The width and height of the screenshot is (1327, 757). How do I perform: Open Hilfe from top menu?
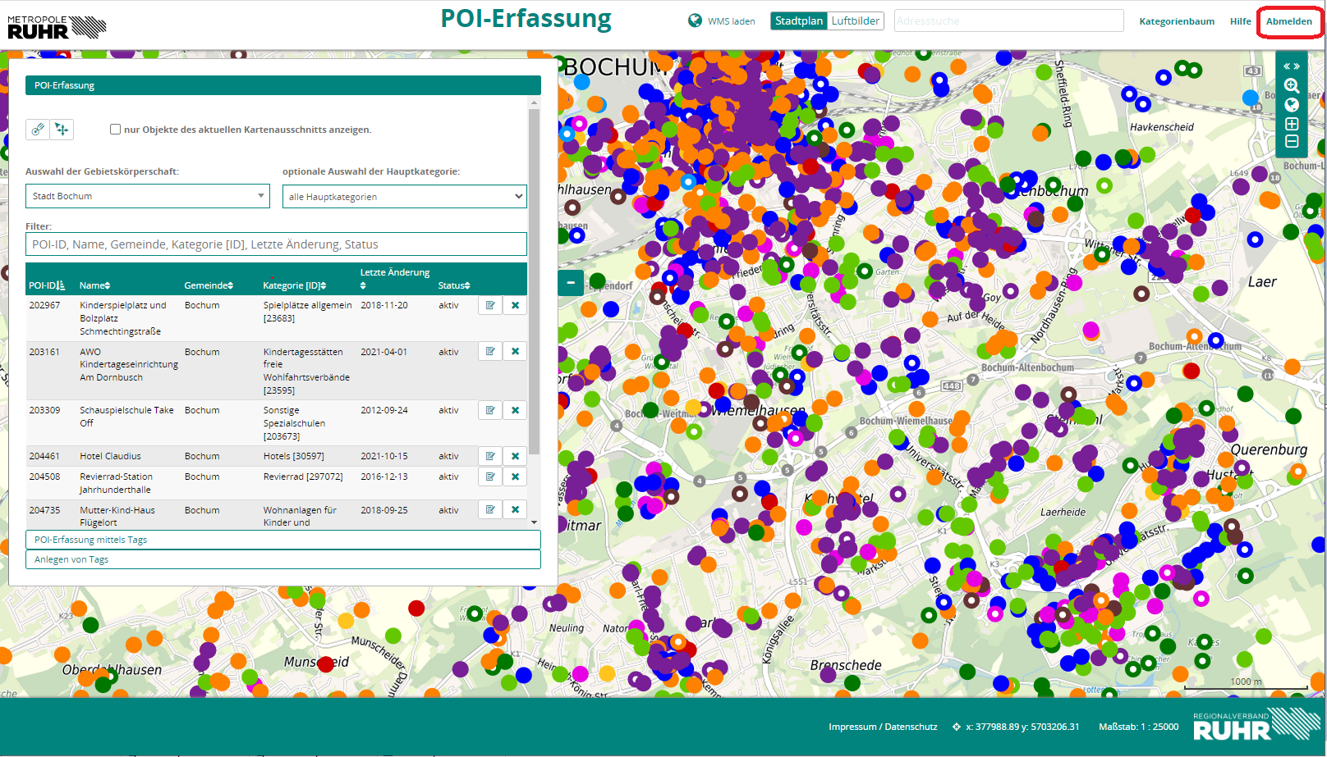click(1240, 21)
